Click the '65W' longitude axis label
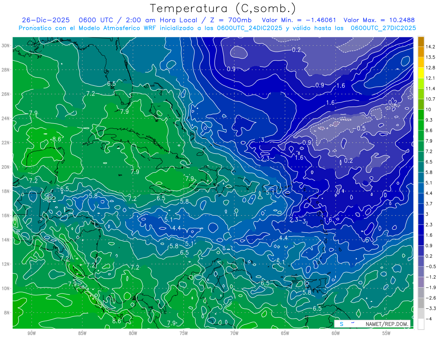This screenshot has width=438, height=338. coord(285,333)
